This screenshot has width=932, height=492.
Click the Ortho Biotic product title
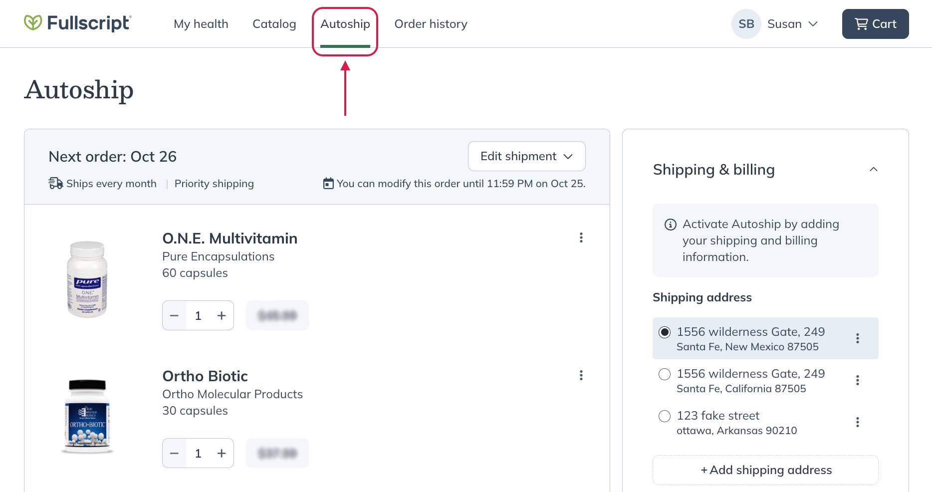[x=205, y=376]
